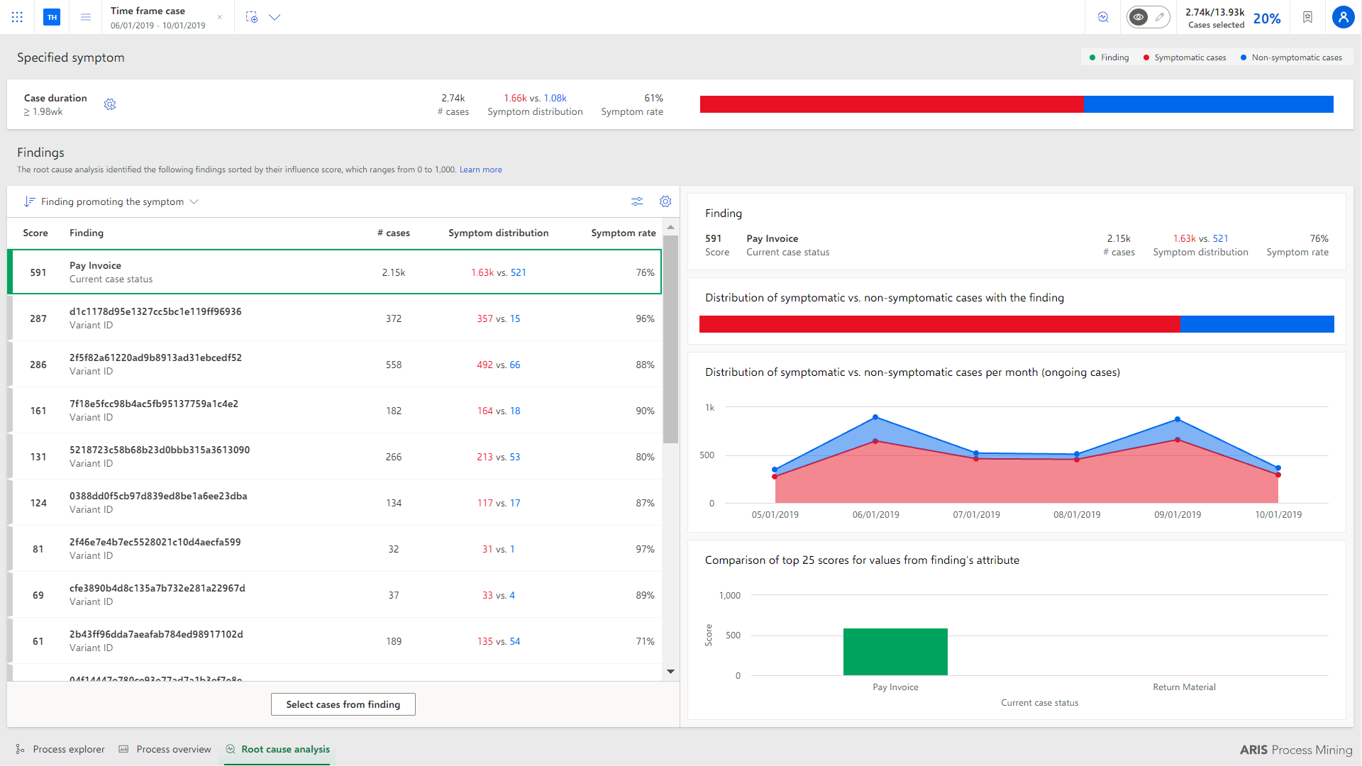Open the Process explorer tab

pos(60,749)
